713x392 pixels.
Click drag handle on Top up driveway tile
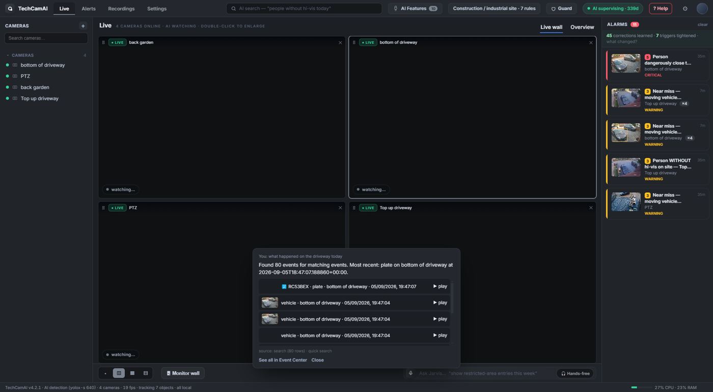354,208
